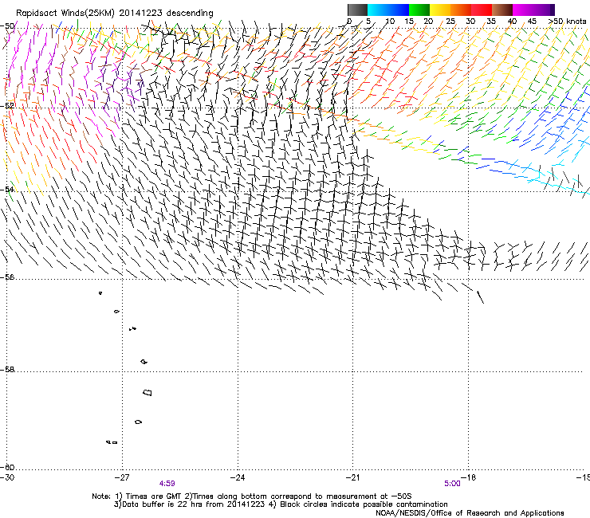Click the legend value '45'
This screenshot has width=590, height=518.
(532, 22)
